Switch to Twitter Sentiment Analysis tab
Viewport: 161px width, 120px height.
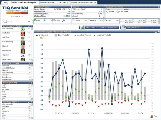[23, 2]
